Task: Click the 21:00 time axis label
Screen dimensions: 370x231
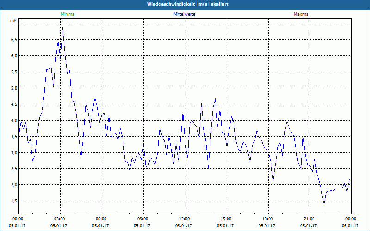Action: pos(310,219)
